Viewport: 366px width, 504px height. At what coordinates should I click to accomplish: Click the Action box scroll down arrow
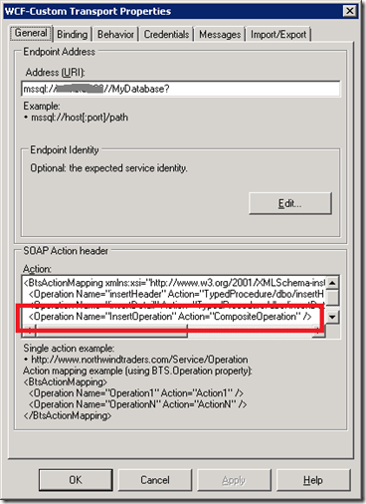coord(332,317)
